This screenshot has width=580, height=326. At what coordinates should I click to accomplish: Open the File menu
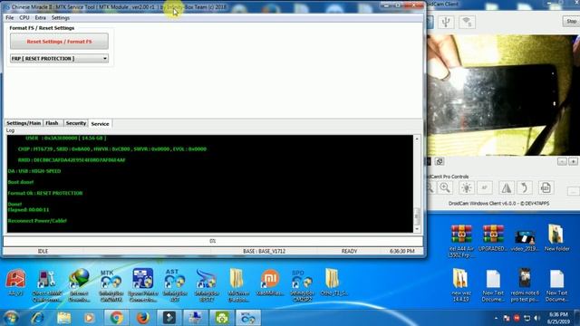[x=10, y=18]
